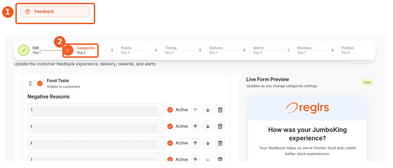The image size is (393, 168).
Task: Go back to the Edit step
Action: point(30,50)
